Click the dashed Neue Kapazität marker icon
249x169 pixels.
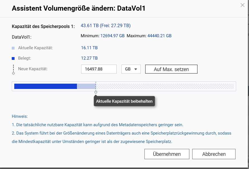pos(13,69)
